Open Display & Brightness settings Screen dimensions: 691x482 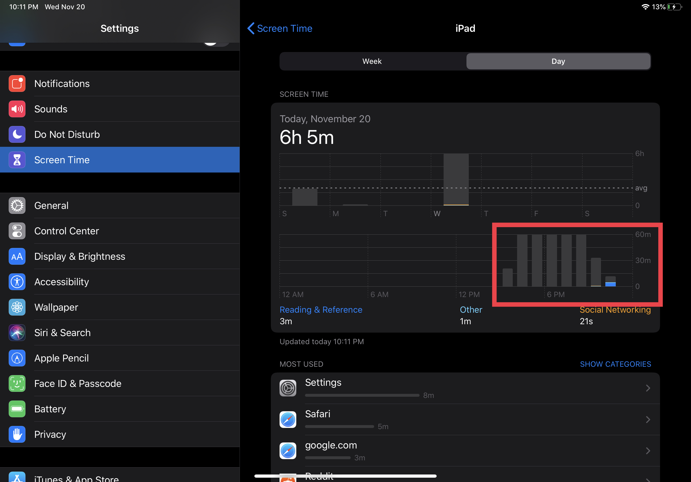pyautogui.click(x=120, y=256)
